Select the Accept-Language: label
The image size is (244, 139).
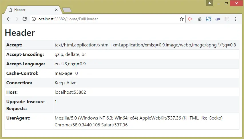point(25,64)
